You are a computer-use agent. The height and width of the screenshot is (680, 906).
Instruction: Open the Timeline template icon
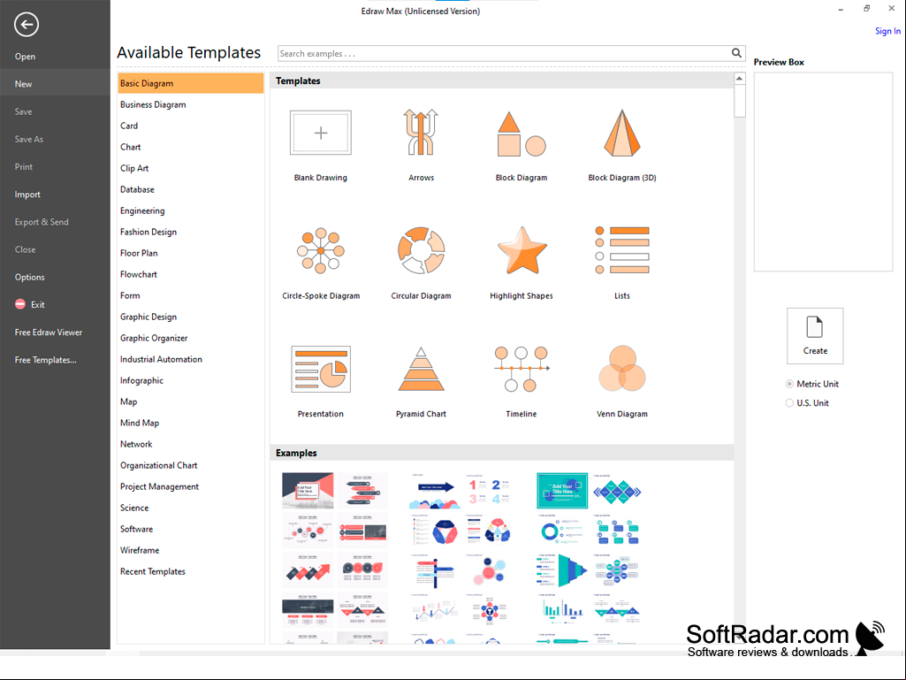point(522,369)
